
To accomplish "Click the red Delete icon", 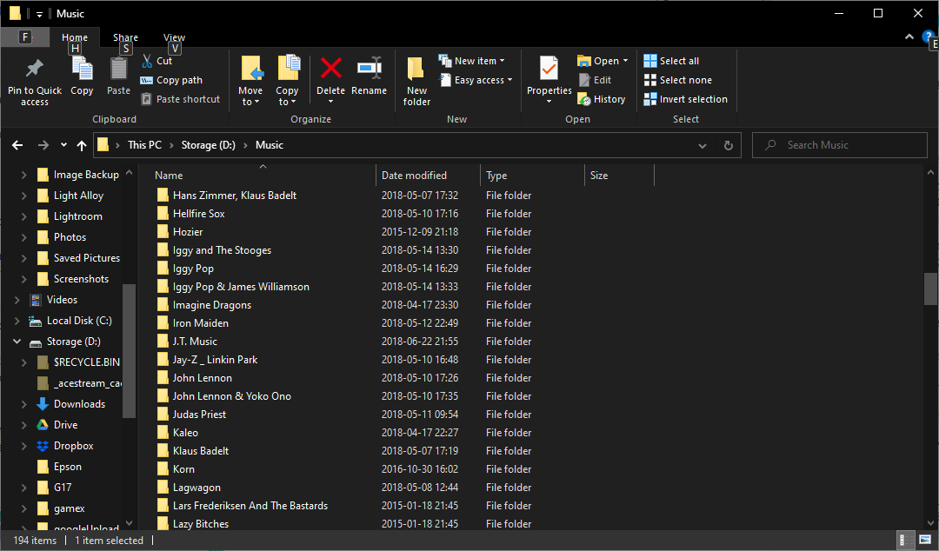I will (x=330, y=69).
